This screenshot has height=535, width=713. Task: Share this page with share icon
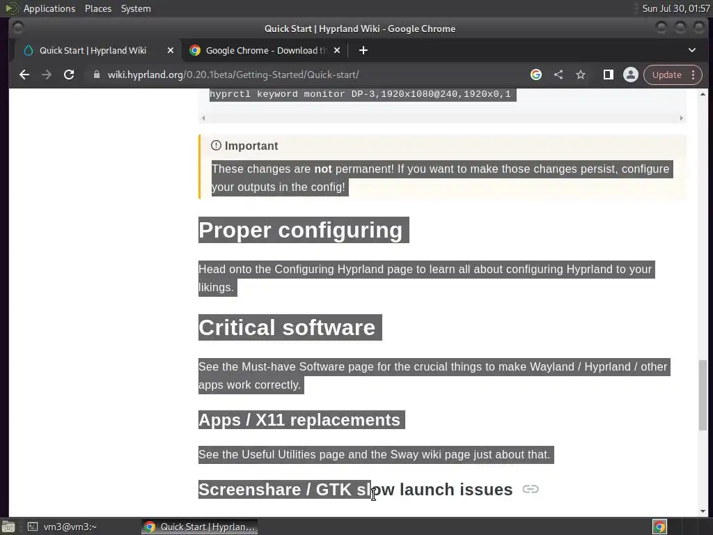click(x=558, y=75)
